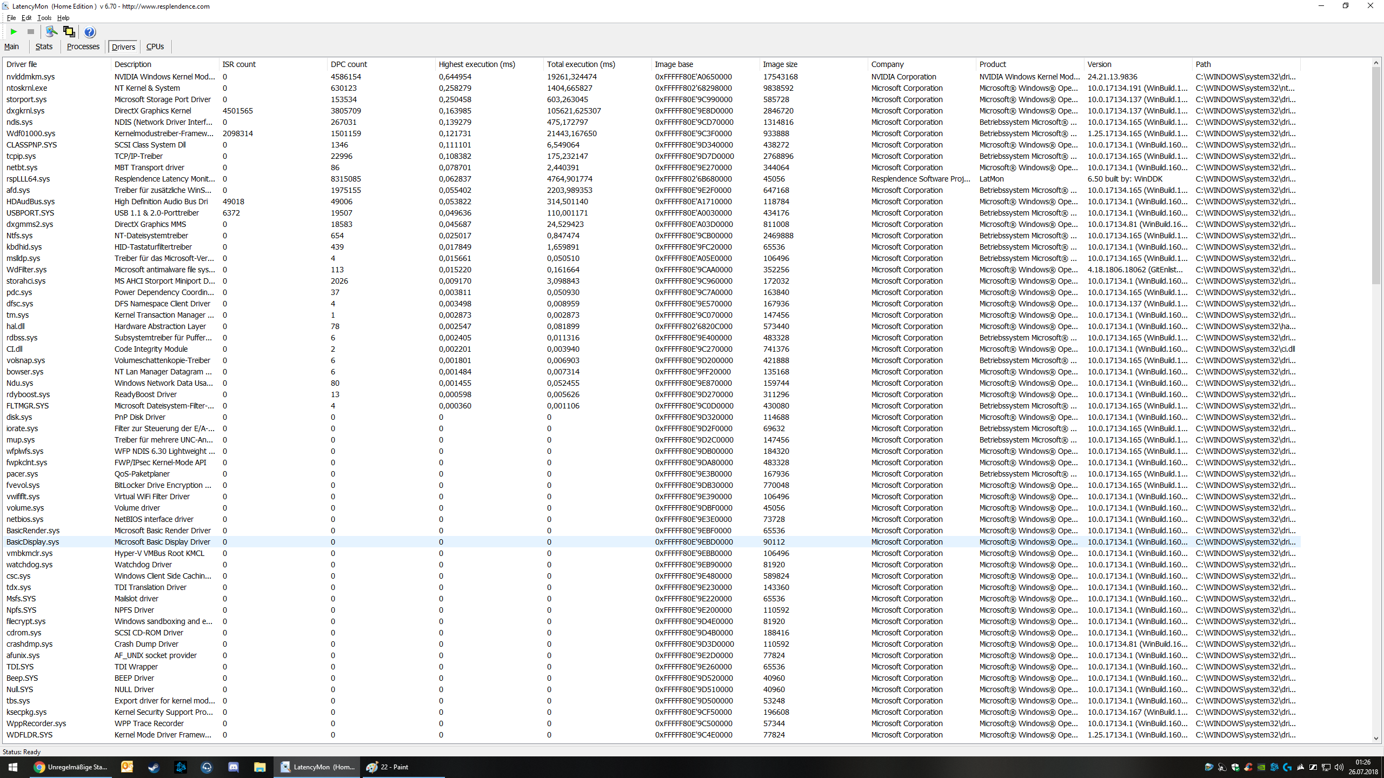Open the Edit menu
Image resolution: width=1384 pixels, height=778 pixels.
click(x=26, y=18)
